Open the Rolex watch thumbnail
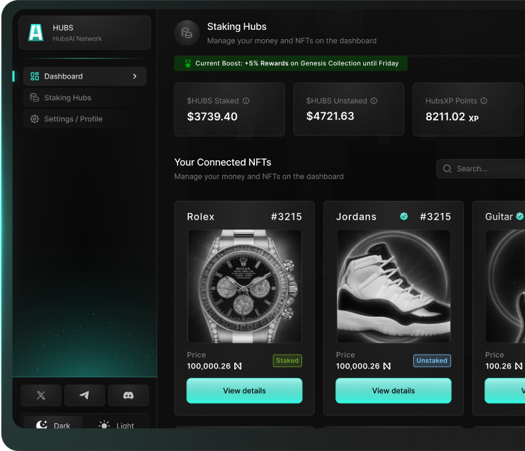Viewport: 525px width, 451px height. click(244, 286)
